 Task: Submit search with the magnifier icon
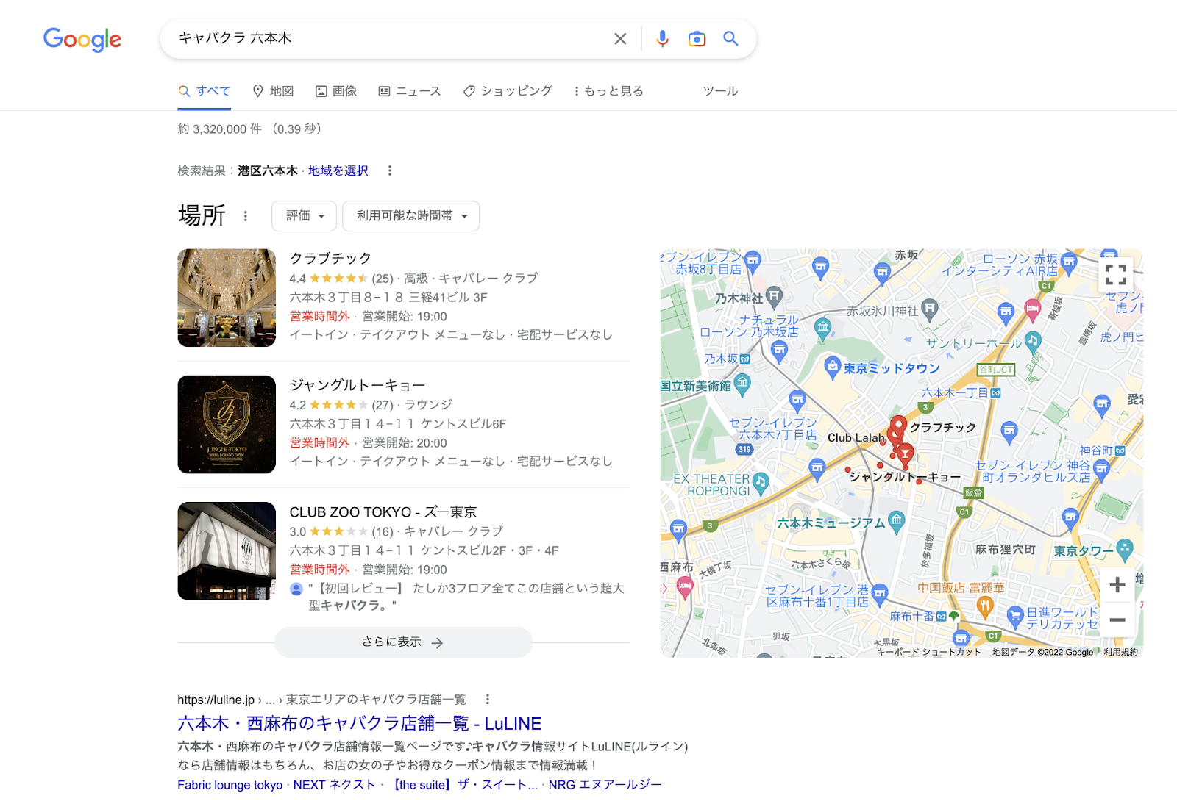coord(730,38)
